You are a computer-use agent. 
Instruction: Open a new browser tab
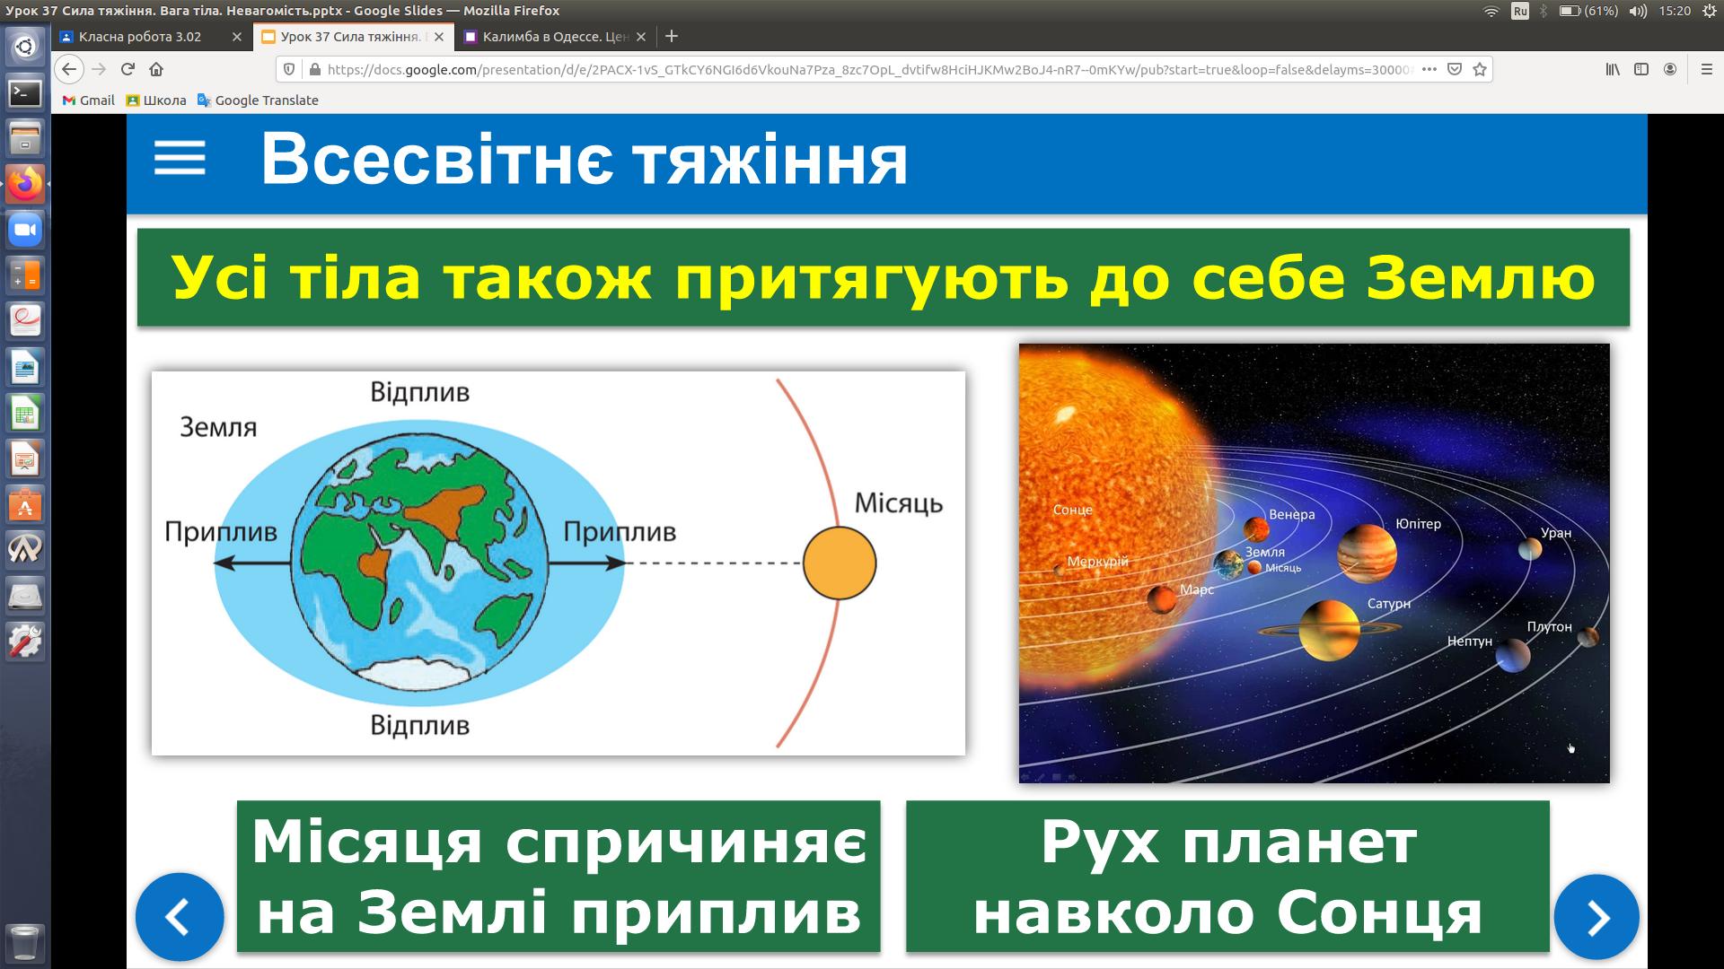pos(672,37)
